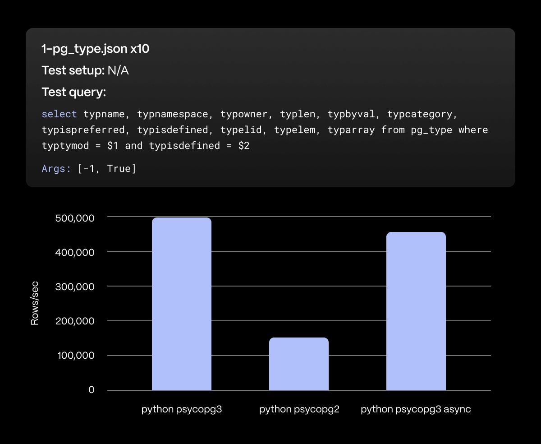Click the 300,000 axis value
Image resolution: width=541 pixels, height=444 pixels.
pyautogui.click(x=75, y=287)
